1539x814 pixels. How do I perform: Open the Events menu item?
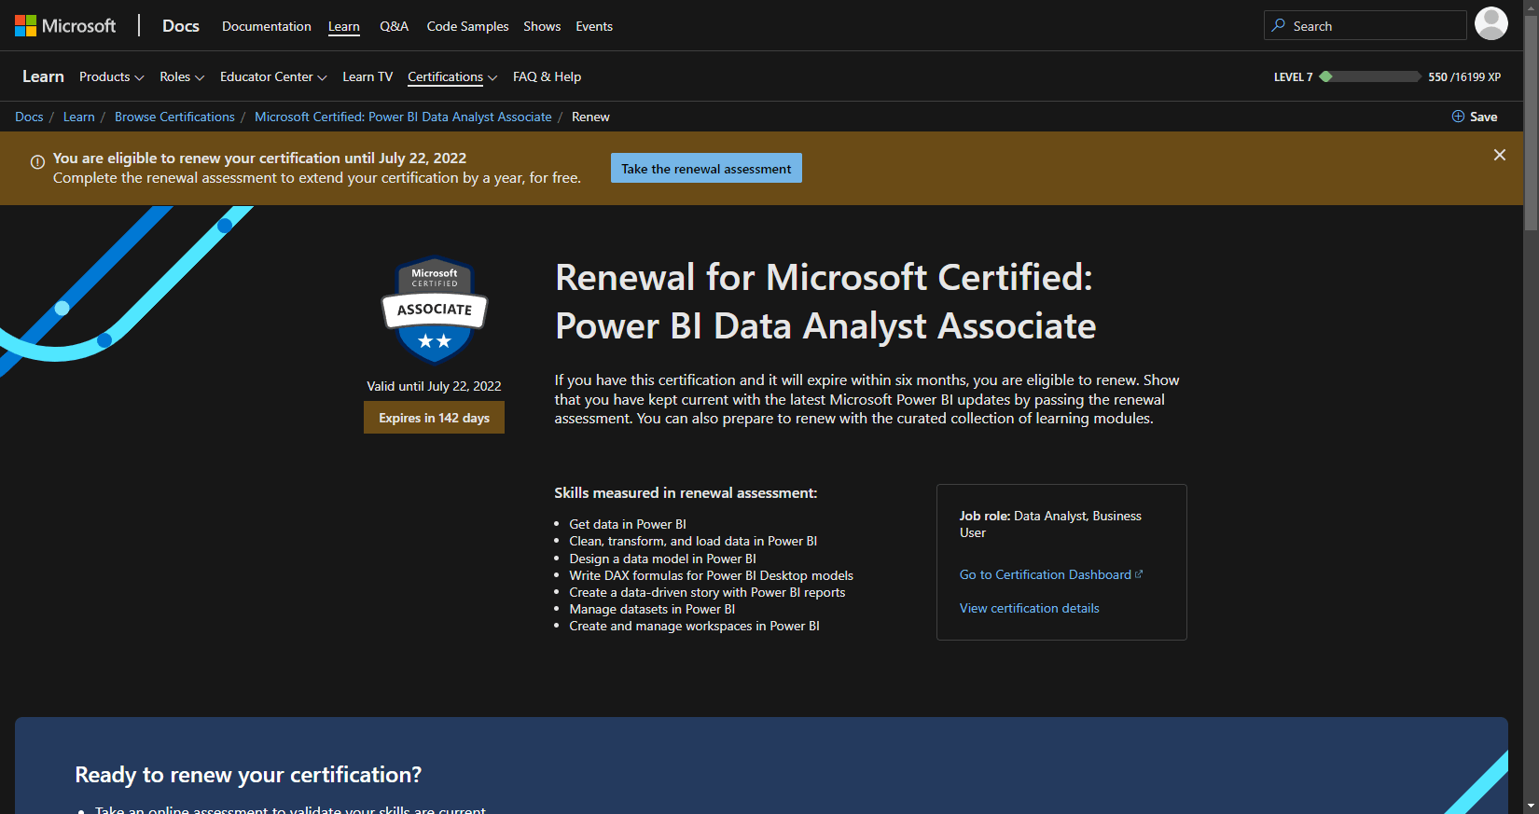(x=594, y=26)
